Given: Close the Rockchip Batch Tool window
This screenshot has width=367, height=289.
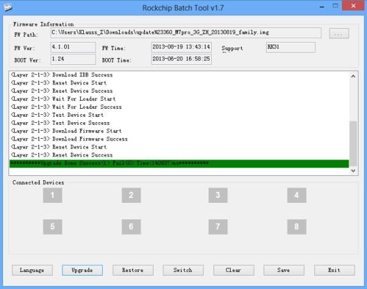Looking at the screenshot, I should coord(353,6).
